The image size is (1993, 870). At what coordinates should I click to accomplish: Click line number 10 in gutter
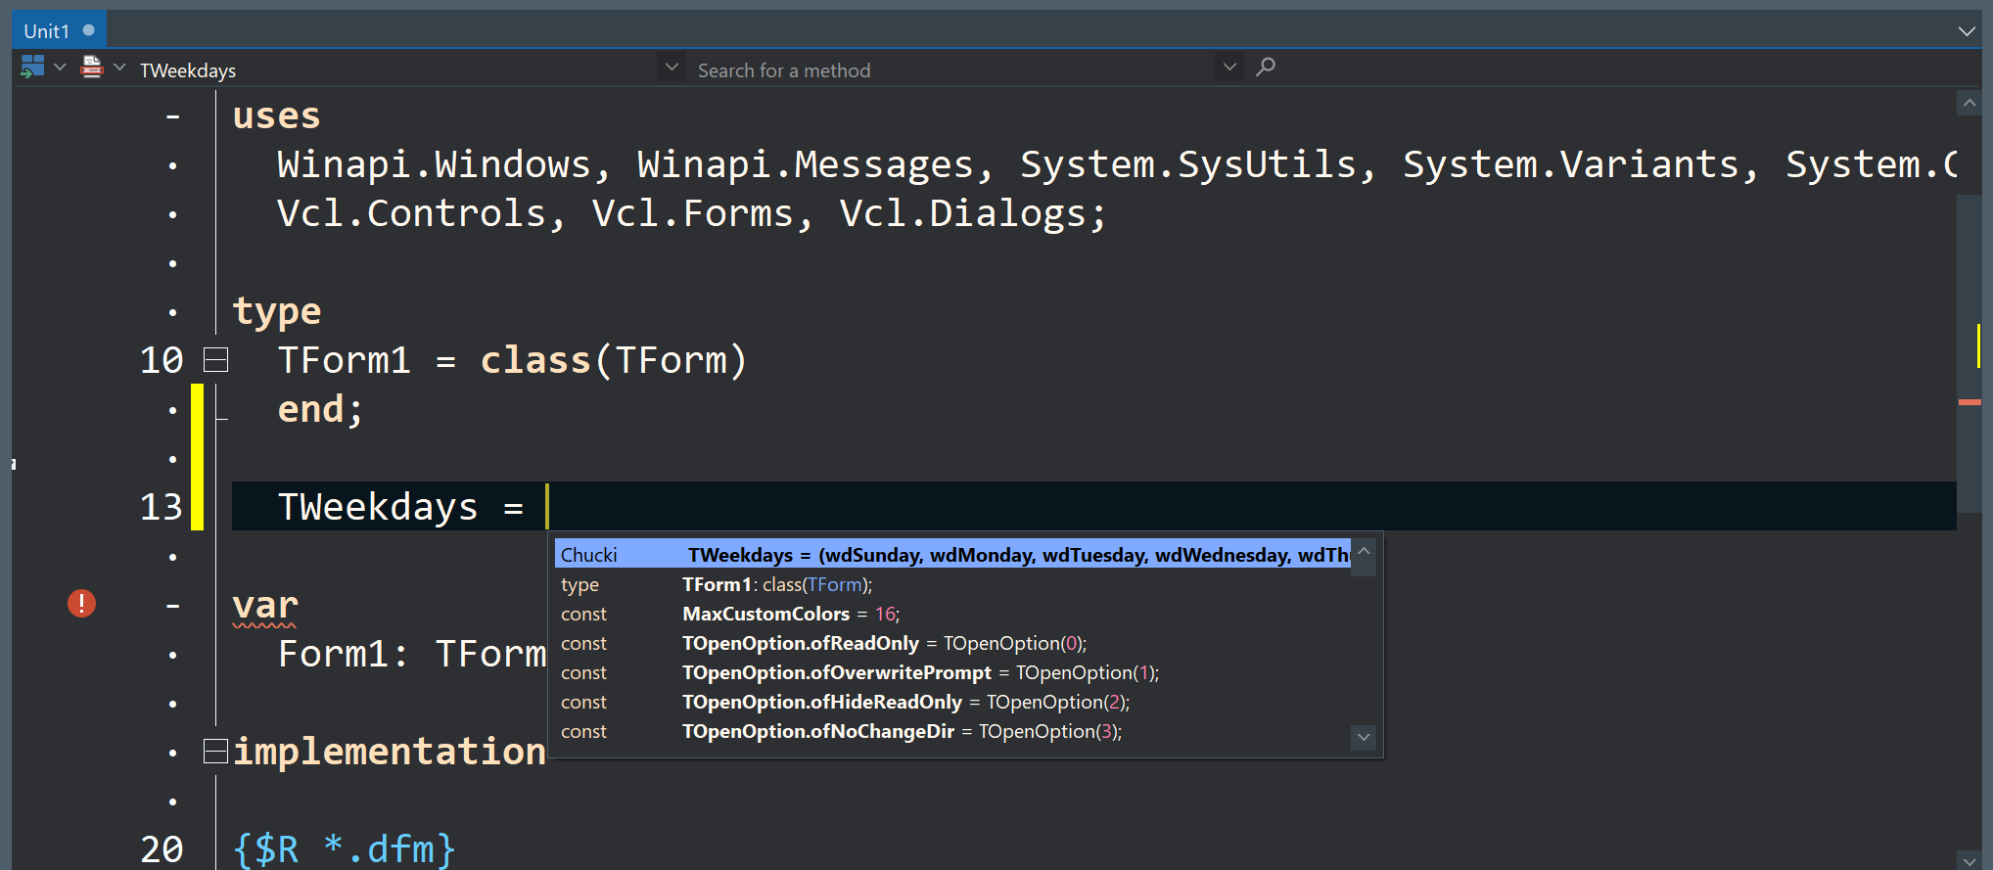coord(162,360)
